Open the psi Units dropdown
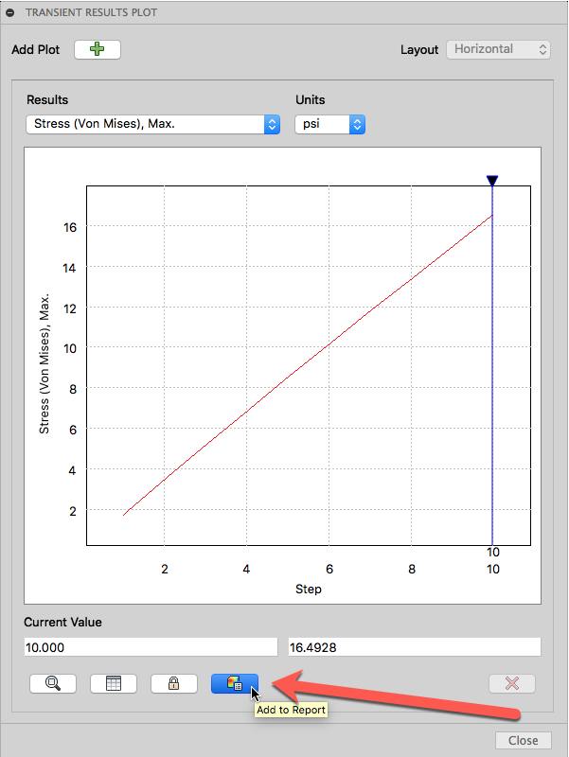Viewport: 569px width, 757px height. 329,124
